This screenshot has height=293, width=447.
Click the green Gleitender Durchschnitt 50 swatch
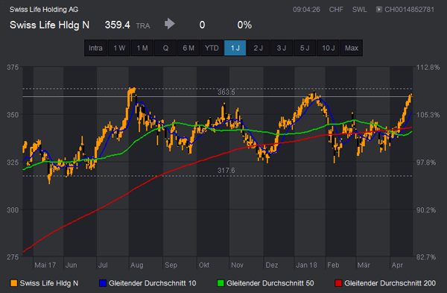point(221,283)
